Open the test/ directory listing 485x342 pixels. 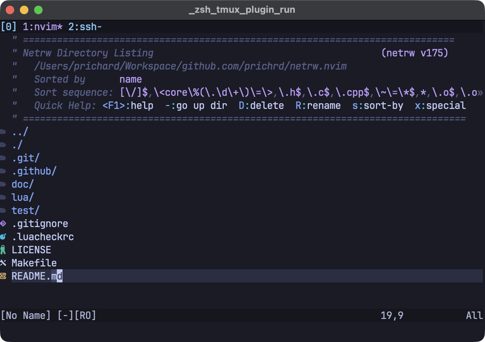coord(25,210)
